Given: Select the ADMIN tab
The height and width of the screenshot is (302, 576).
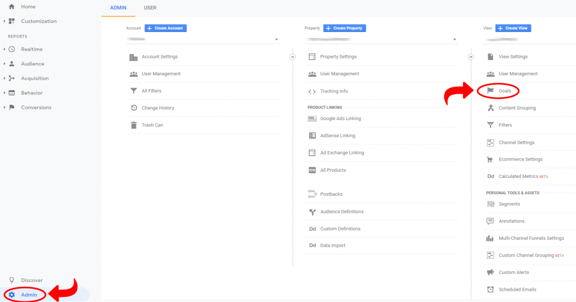Looking at the screenshot, I should pos(118,8).
